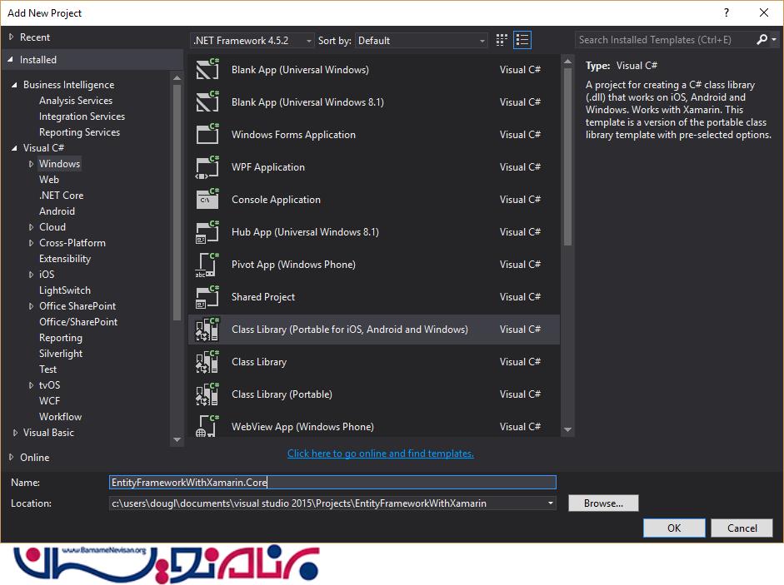Click the link to find templates online
Screen dimensions: 784x585
click(x=380, y=454)
